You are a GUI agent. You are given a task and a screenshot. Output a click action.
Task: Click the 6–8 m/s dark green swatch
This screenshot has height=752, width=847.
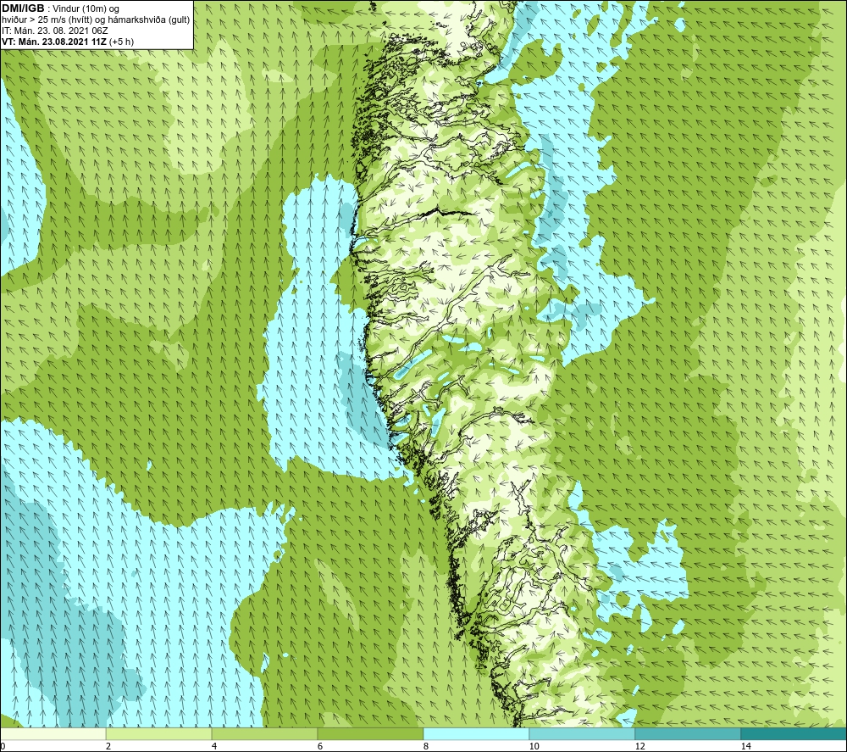coord(371,733)
